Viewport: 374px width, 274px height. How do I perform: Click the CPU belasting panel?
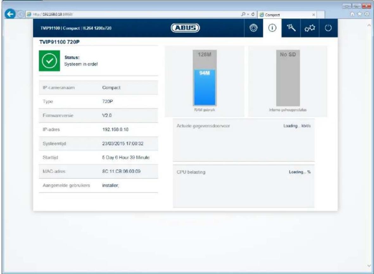coord(244,186)
